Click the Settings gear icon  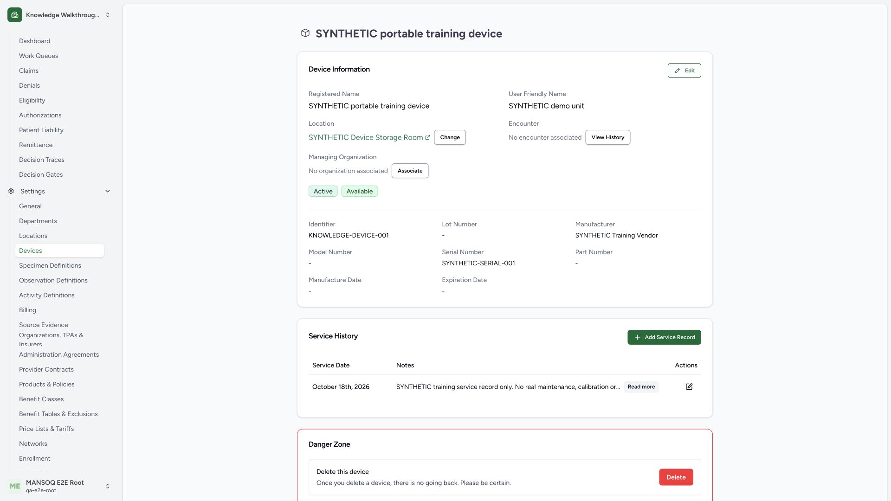(11, 191)
